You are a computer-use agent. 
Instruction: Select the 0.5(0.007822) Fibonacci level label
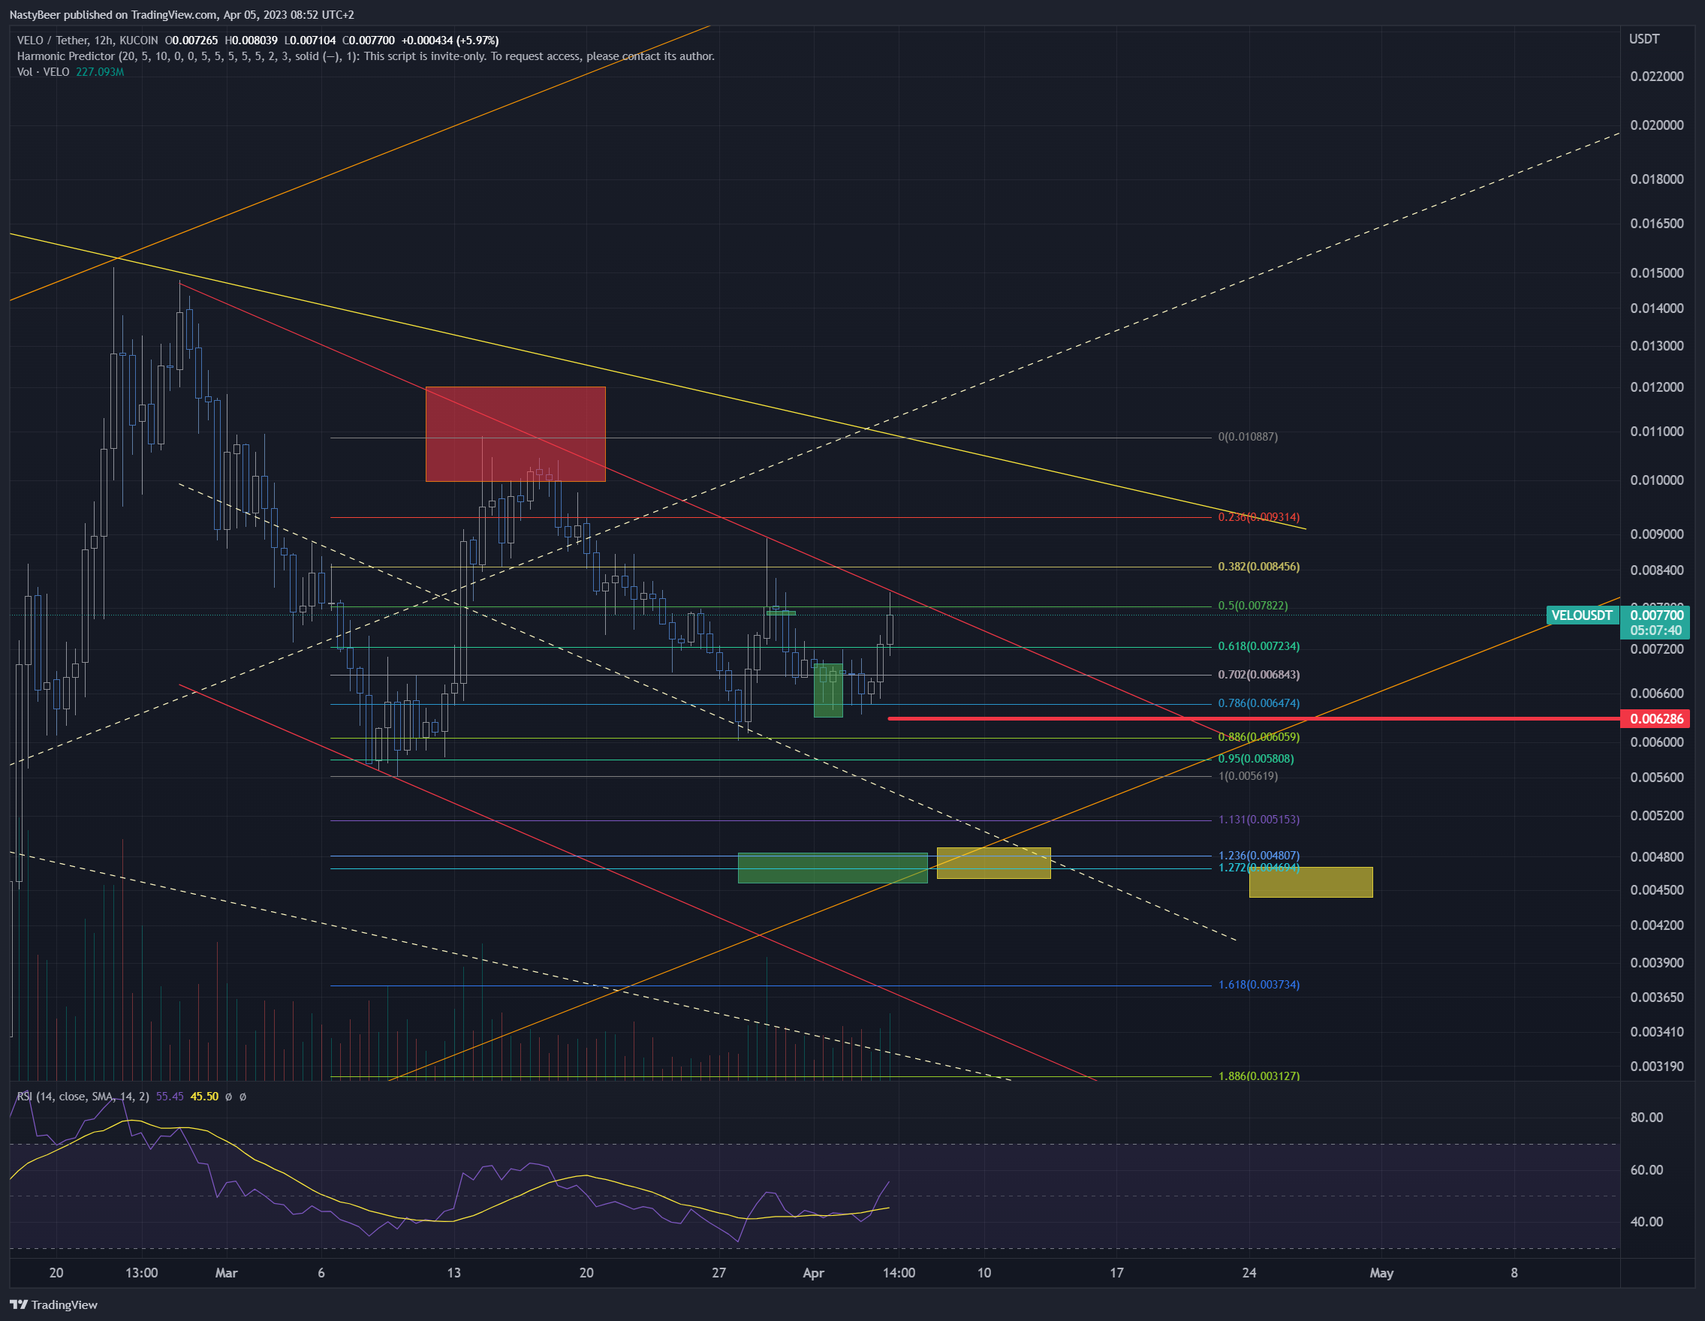(x=1253, y=606)
